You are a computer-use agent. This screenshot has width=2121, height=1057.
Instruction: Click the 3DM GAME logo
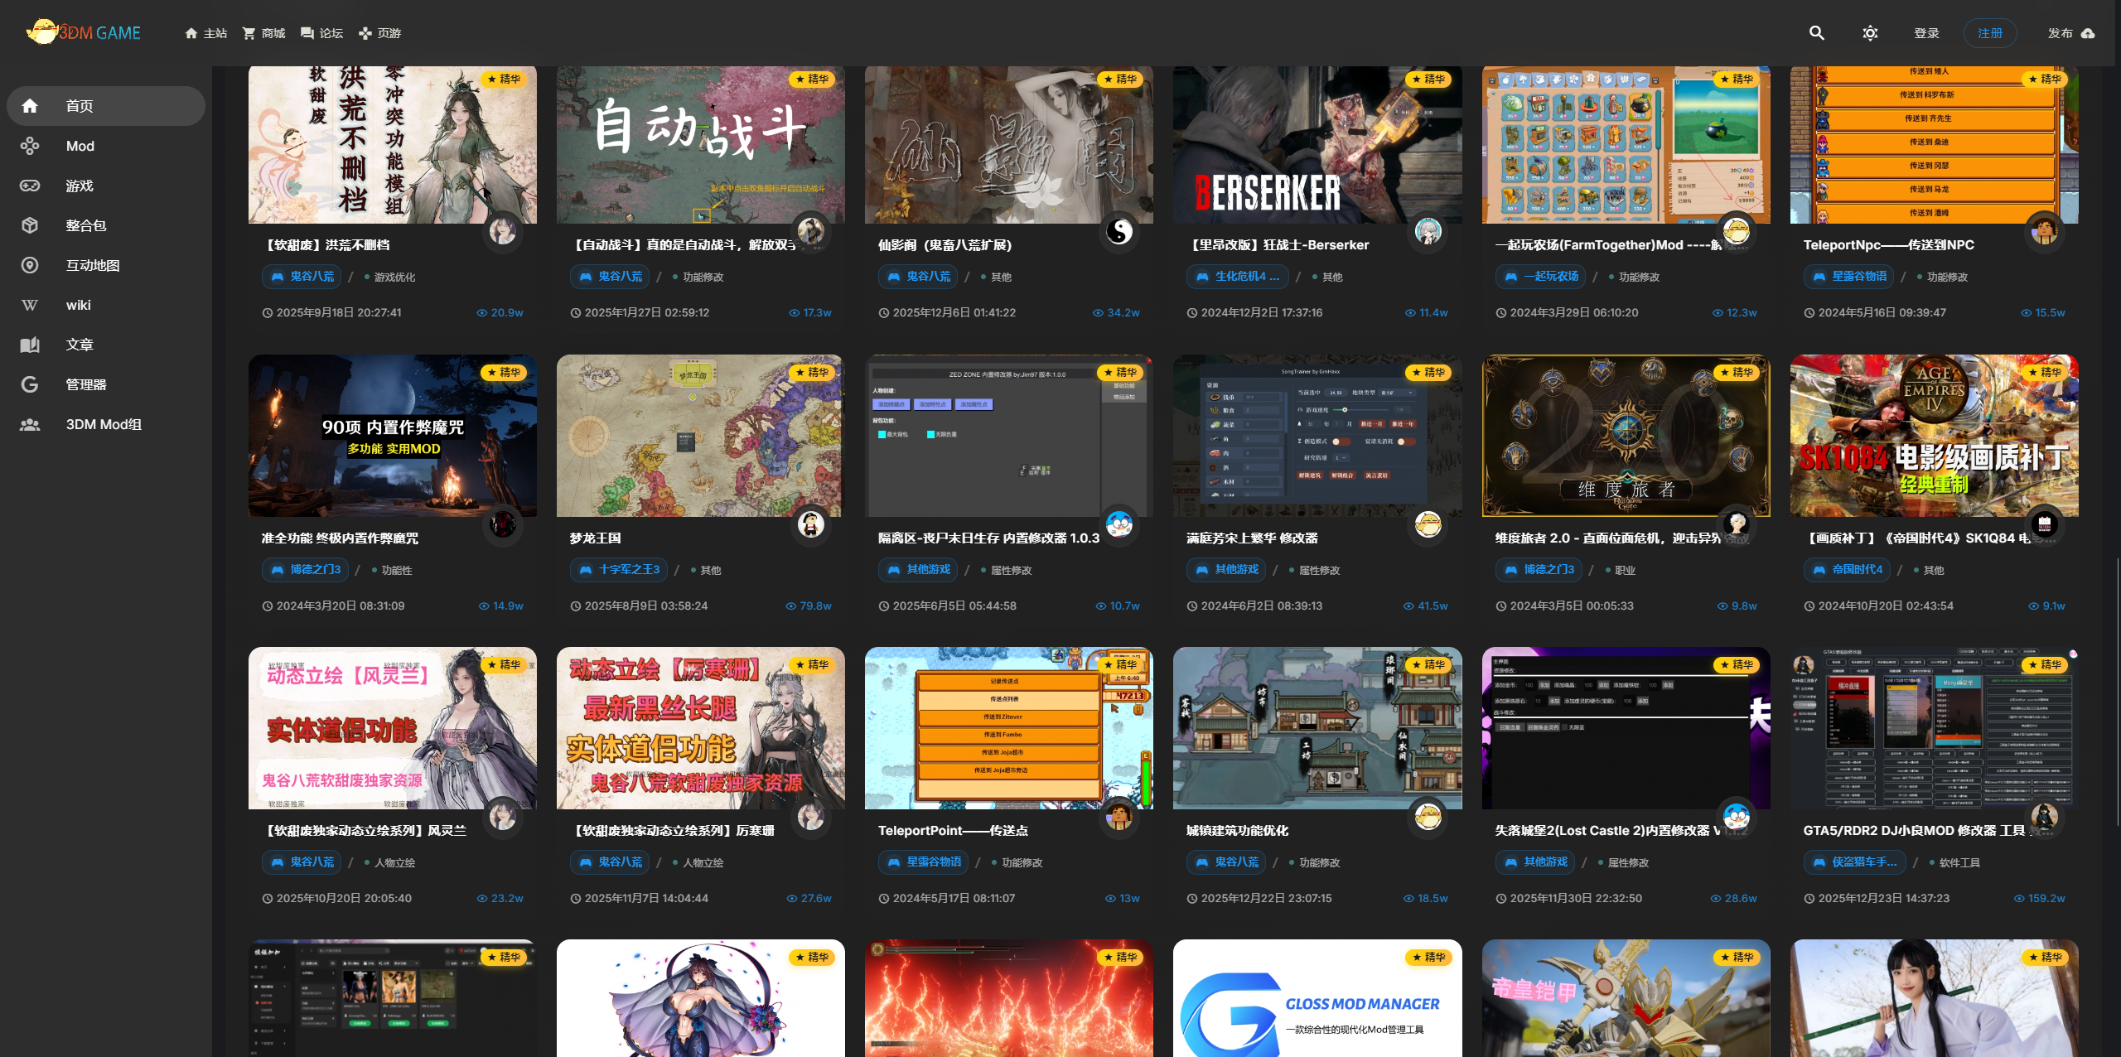(x=83, y=33)
